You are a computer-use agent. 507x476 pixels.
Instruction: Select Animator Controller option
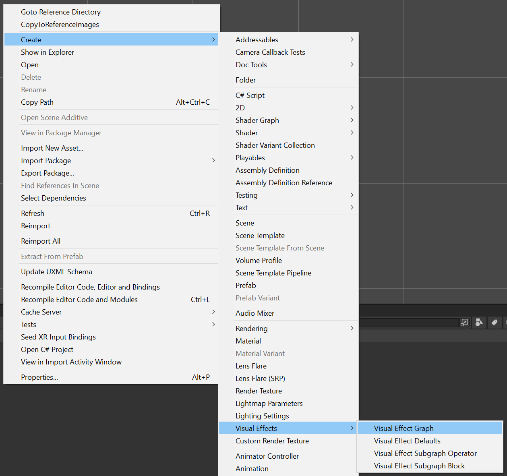coord(267,456)
